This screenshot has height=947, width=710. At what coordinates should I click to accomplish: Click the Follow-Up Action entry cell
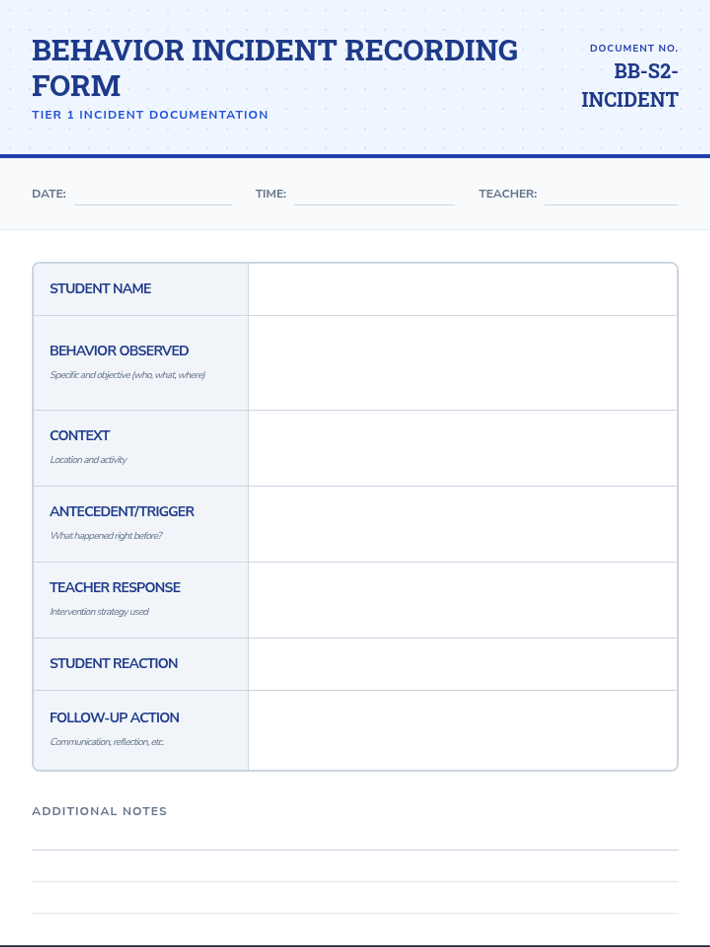click(463, 730)
